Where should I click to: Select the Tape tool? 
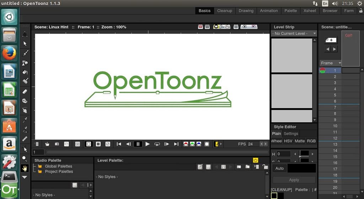tap(25, 101)
